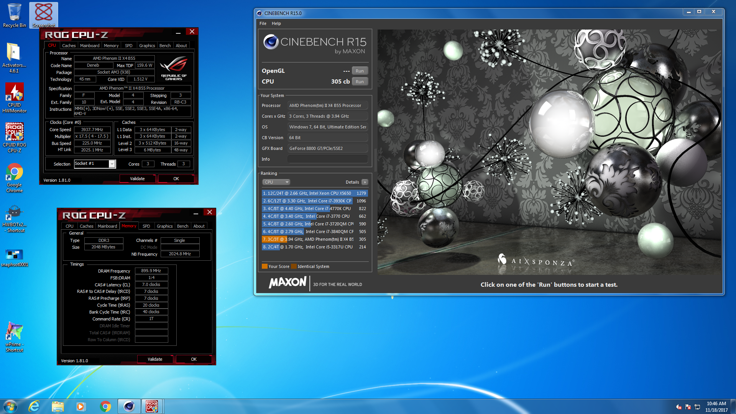Image resolution: width=736 pixels, height=414 pixels.
Task: Switch to ROG CPU-Z taskbar icon
Action: coord(152,406)
